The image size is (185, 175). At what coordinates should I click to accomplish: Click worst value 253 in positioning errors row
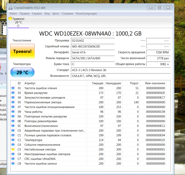(119, 107)
